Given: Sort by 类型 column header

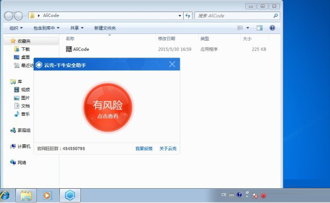Looking at the screenshot, I should tap(205, 38).
